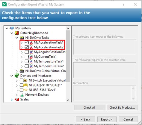Select the Scales label

coord(25,99)
